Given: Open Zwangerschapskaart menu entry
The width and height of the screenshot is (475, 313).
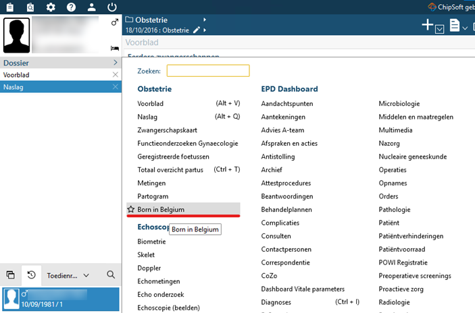Looking at the screenshot, I should (166, 130).
